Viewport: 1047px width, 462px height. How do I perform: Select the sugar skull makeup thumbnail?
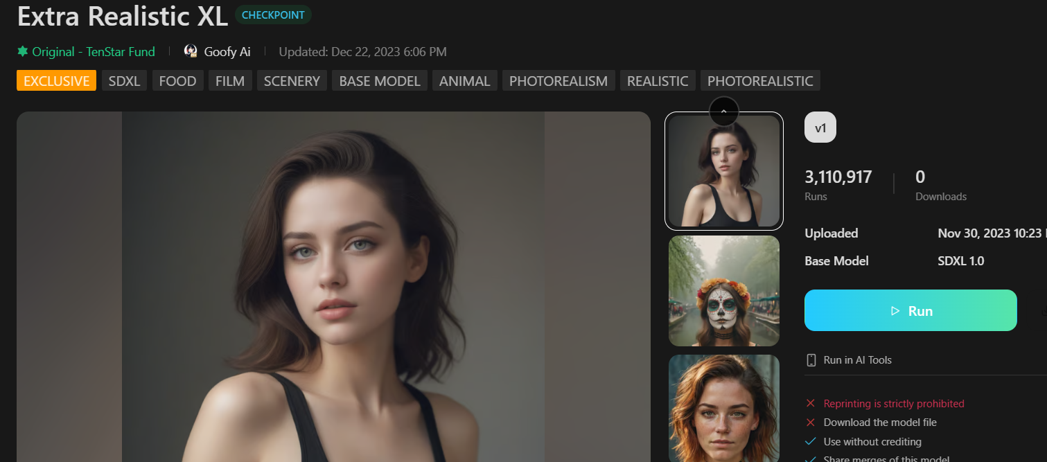724,291
